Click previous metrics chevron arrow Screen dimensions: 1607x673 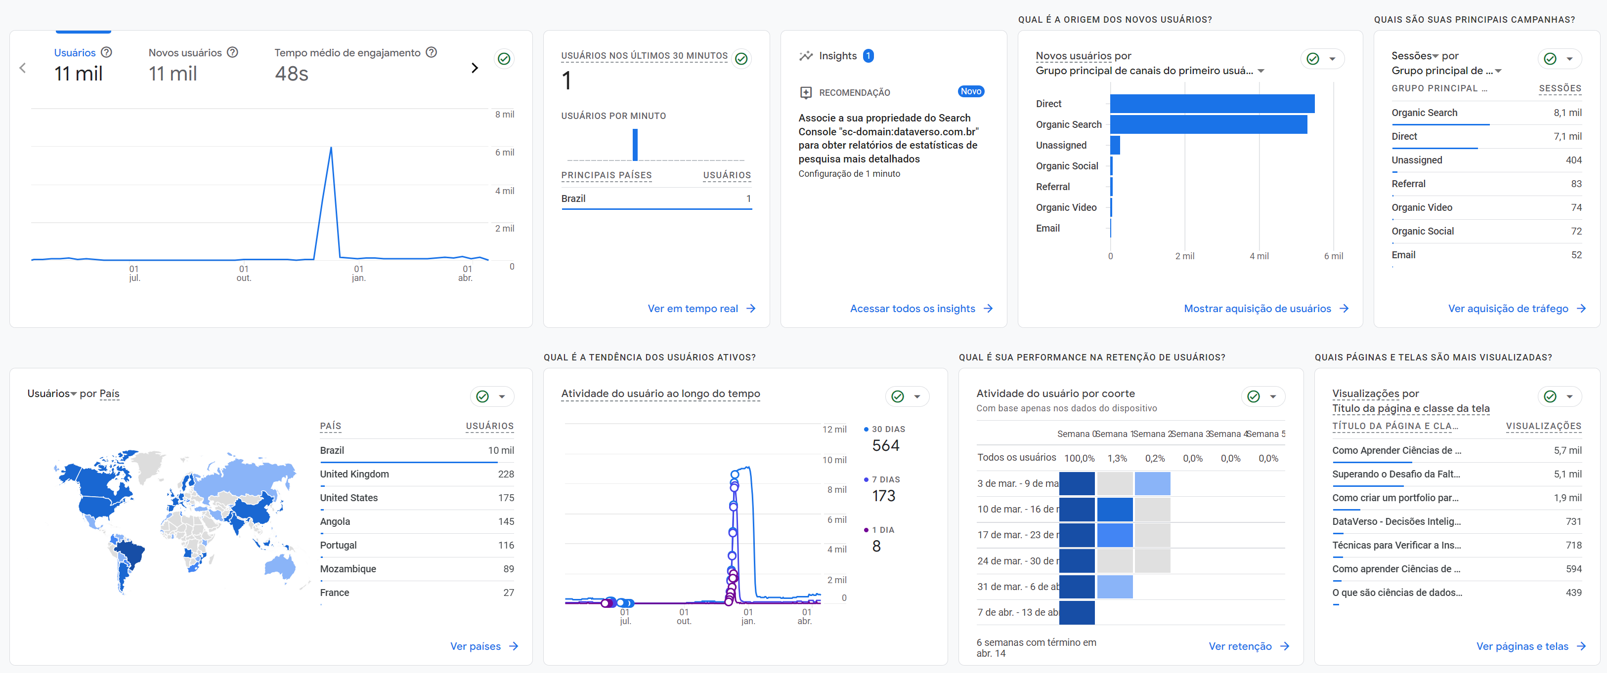coord(22,68)
